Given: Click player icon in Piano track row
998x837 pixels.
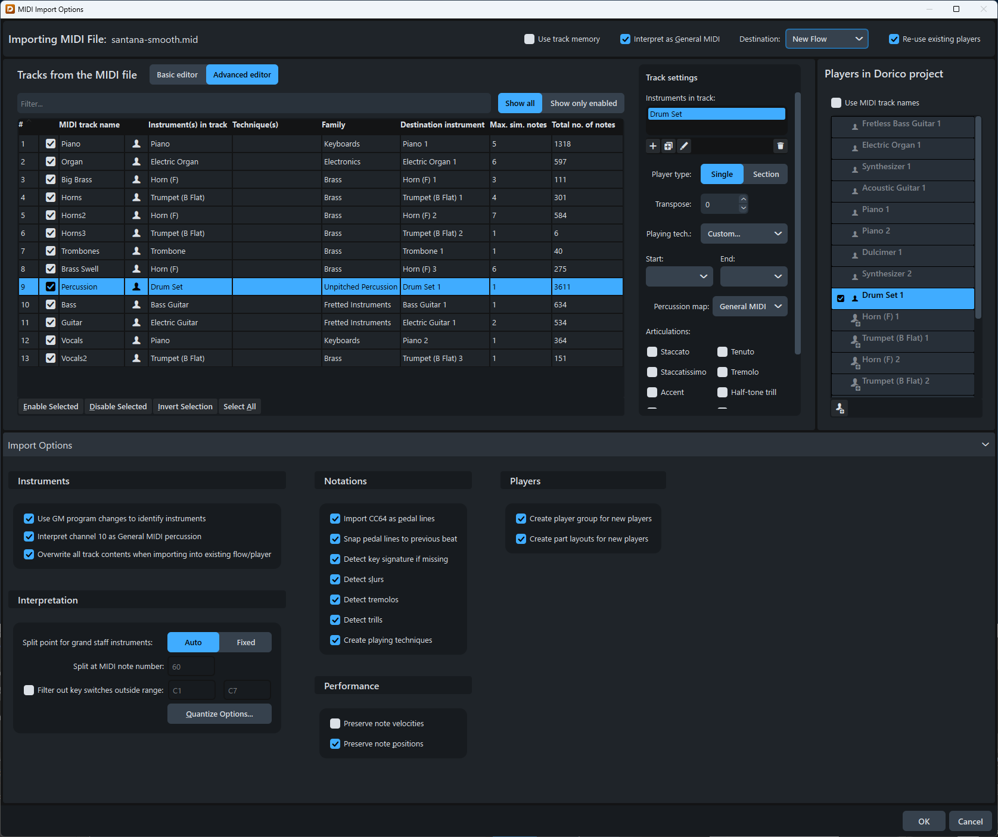Looking at the screenshot, I should (136, 144).
